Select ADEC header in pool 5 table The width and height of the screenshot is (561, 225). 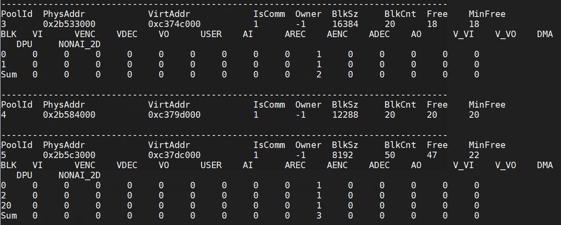379,165
